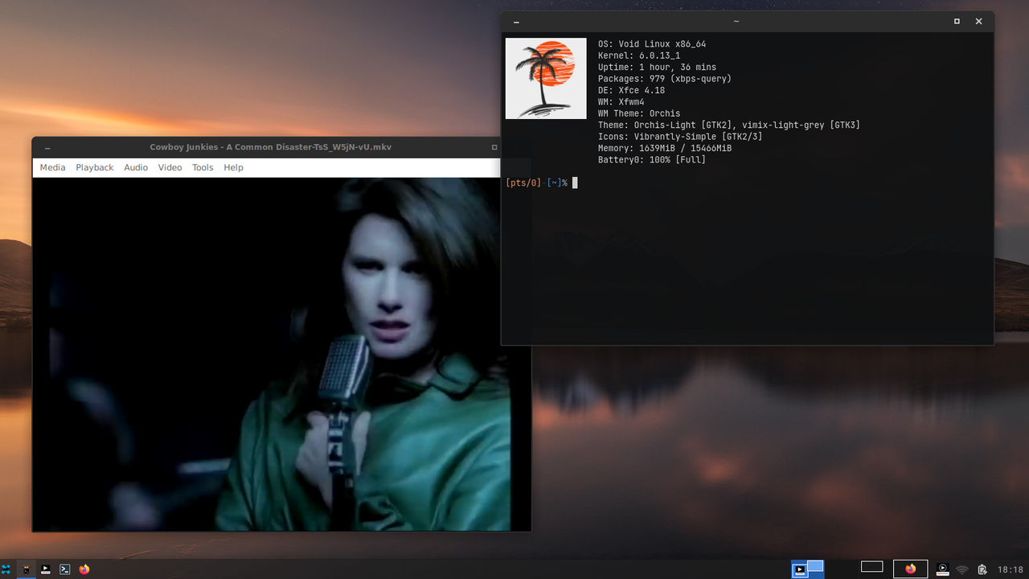This screenshot has height=579, width=1029.
Task: Open the battery power indicator
Action: tap(982, 570)
